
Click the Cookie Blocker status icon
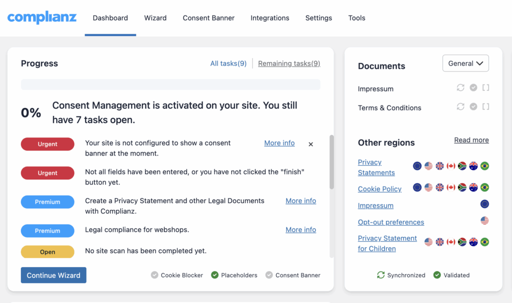point(154,275)
